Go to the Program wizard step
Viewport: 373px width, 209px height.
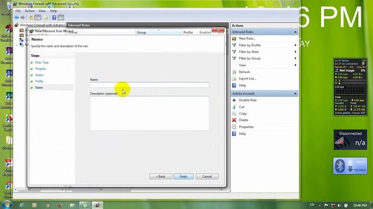[x=40, y=69]
